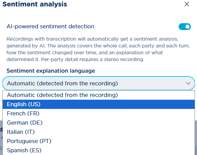Click the Sentiment analysis heading
This screenshot has height=155, width=197.
(35, 4)
